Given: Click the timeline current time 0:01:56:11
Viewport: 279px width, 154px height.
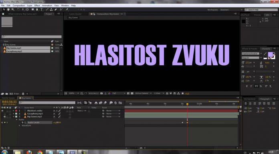Looking at the screenshot, I should click(10, 102).
